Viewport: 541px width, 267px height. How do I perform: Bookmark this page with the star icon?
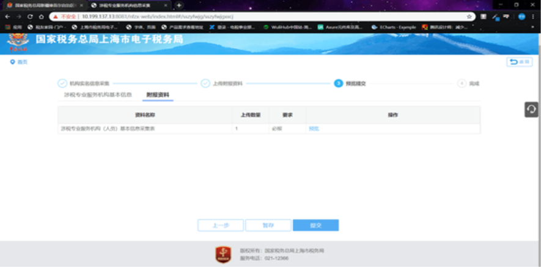pos(469,16)
